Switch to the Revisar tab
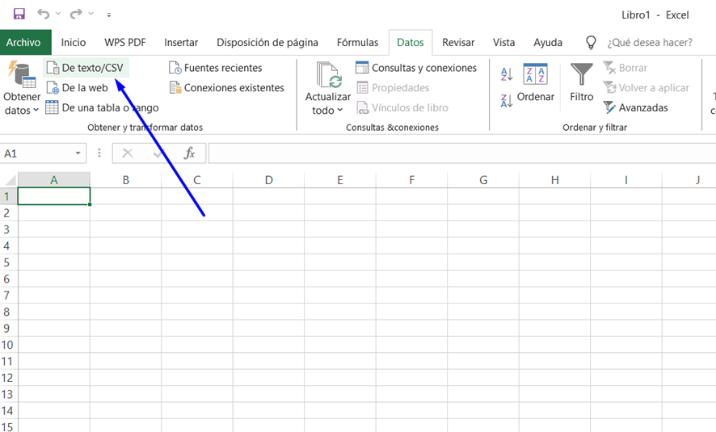The image size is (716, 432). [x=458, y=43]
